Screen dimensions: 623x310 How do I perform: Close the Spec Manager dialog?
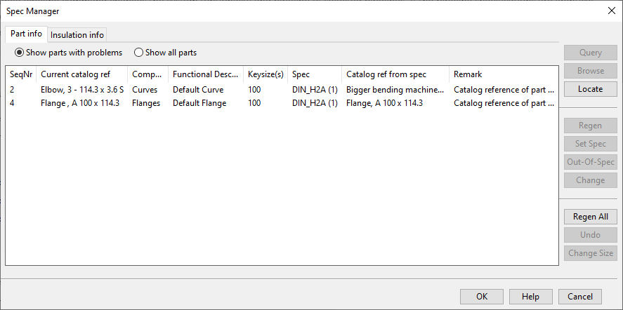pyautogui.click(x=610, y=11)
